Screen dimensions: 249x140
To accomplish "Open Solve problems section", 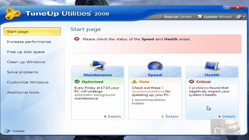I will coord(23,72).
